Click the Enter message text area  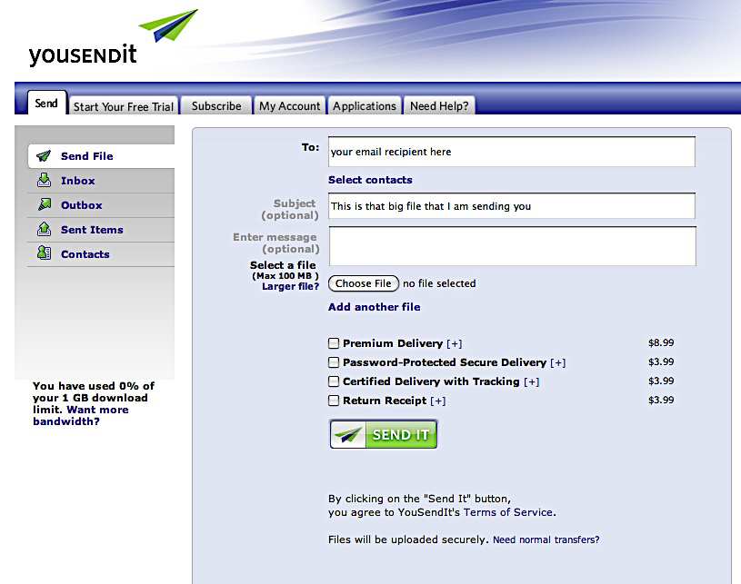coord(512,246)
